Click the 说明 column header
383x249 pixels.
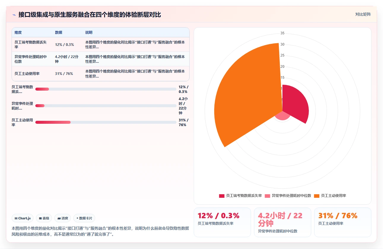click(89, 33)
